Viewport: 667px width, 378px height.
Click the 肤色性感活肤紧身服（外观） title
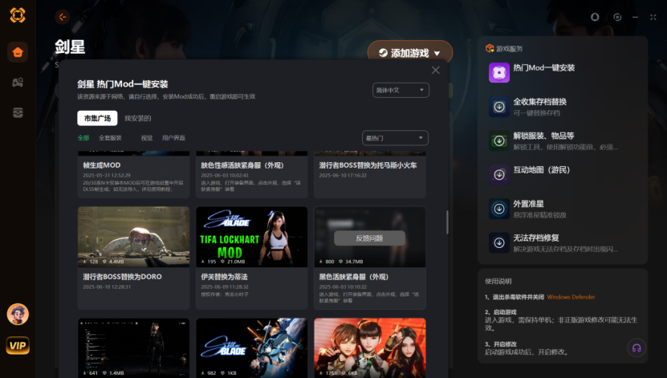[x=242, y=165]
